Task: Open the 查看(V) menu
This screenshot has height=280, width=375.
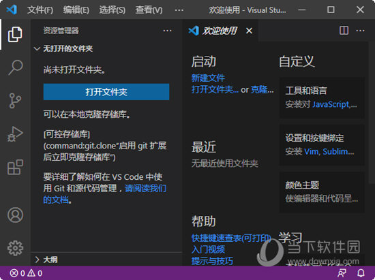Action: (x=149, y=10)
